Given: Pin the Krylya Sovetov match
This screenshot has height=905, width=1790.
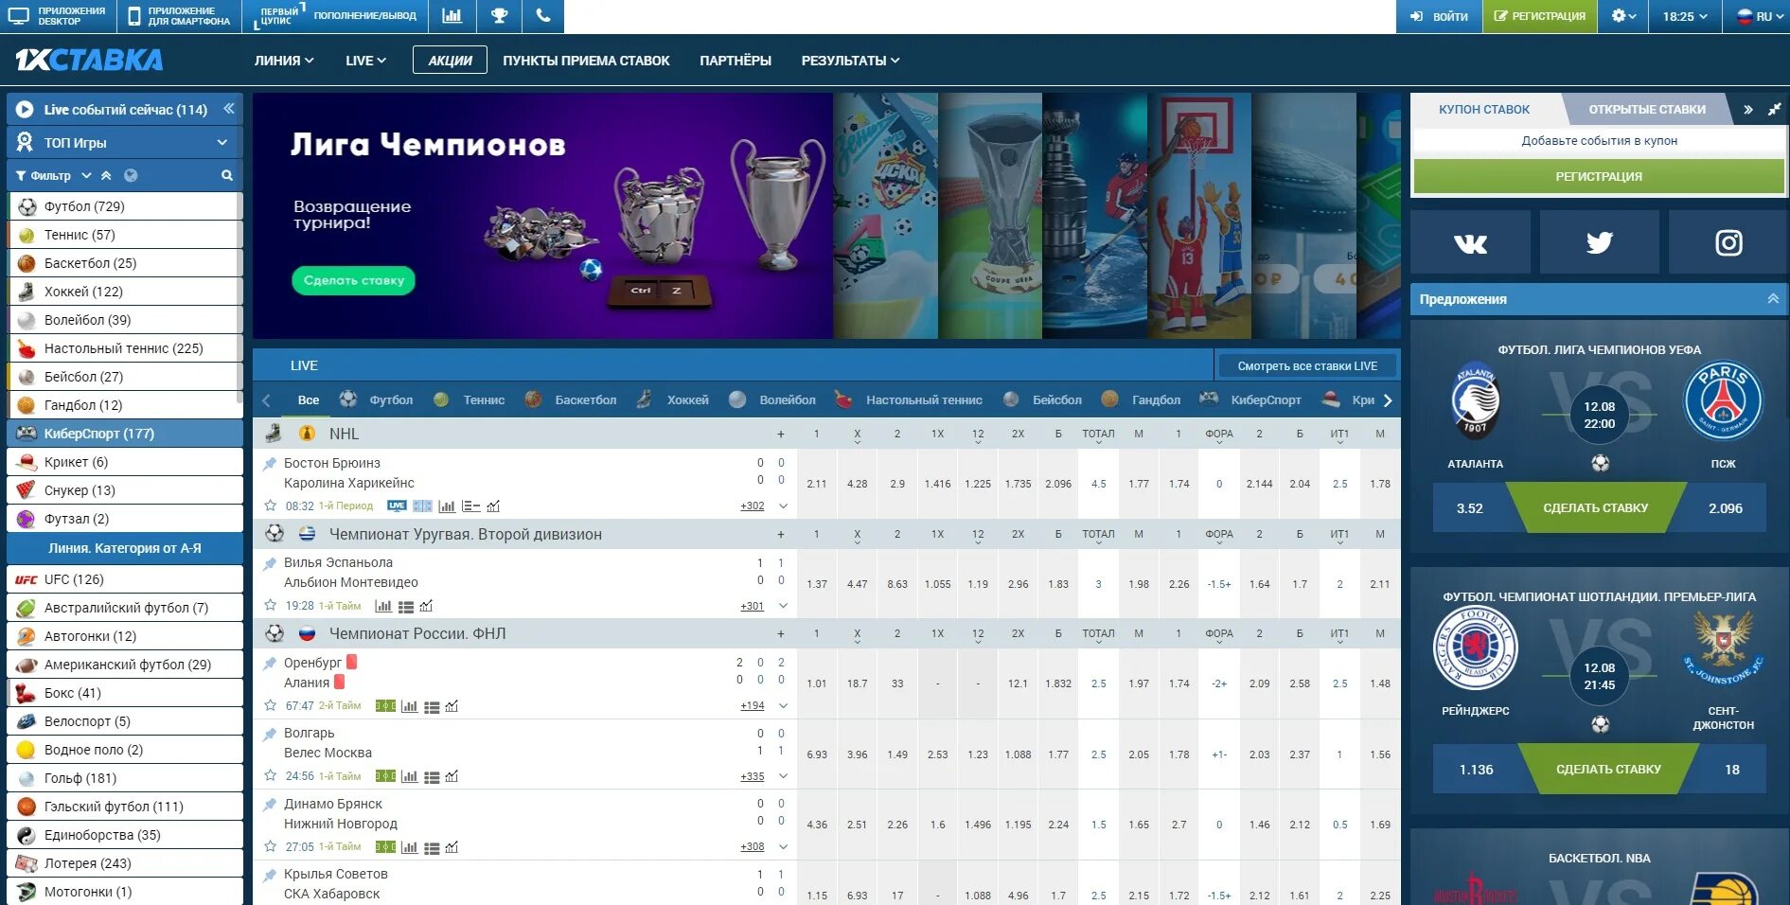Looking at the screenshot, I should pyautogui.click(x=270, y=874).
